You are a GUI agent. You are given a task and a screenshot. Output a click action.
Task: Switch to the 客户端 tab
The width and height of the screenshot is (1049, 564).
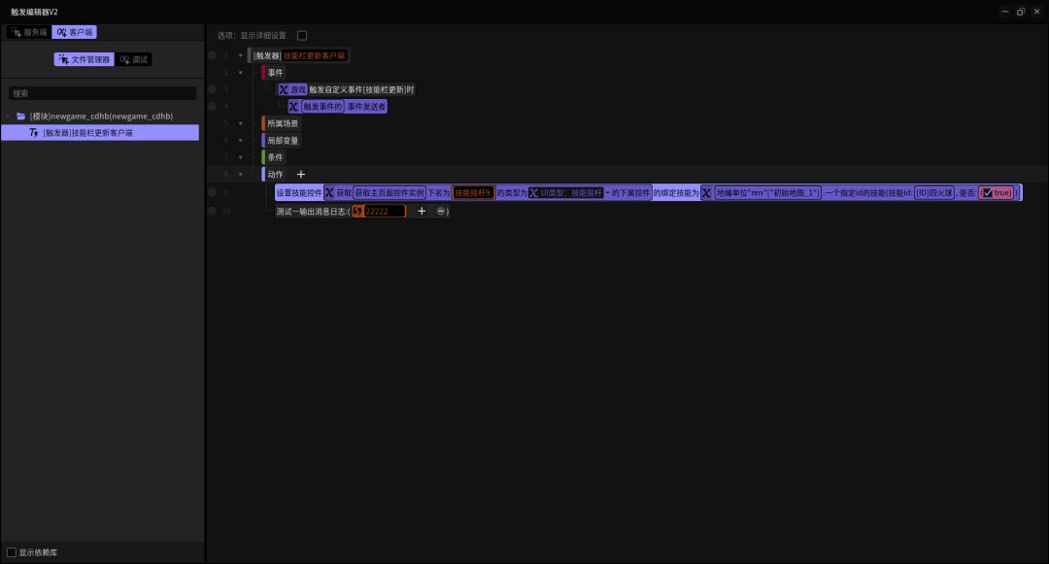pyautogui.click(x=74, y=32)
